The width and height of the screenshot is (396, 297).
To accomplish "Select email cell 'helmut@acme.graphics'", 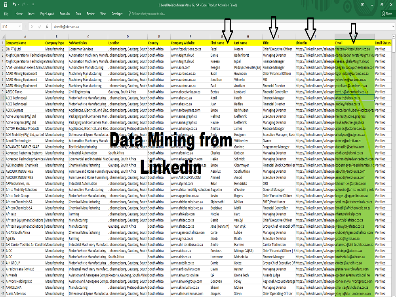I will pyautogui.click(x=354, y=116).
